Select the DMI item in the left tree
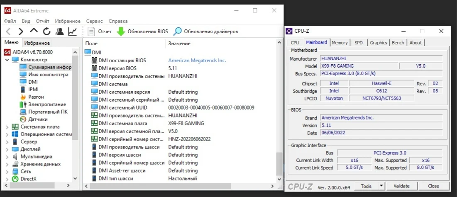457x197 pixels. tap(29, 82)
